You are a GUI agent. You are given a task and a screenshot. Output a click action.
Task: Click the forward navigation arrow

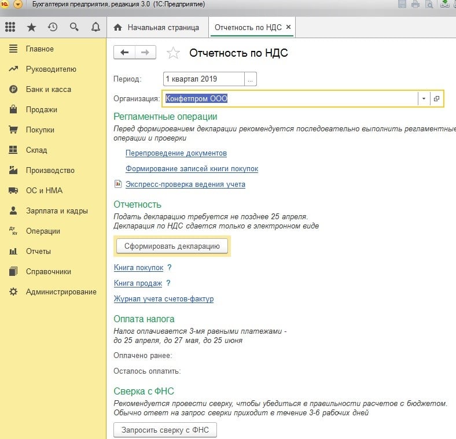(145, 53)
